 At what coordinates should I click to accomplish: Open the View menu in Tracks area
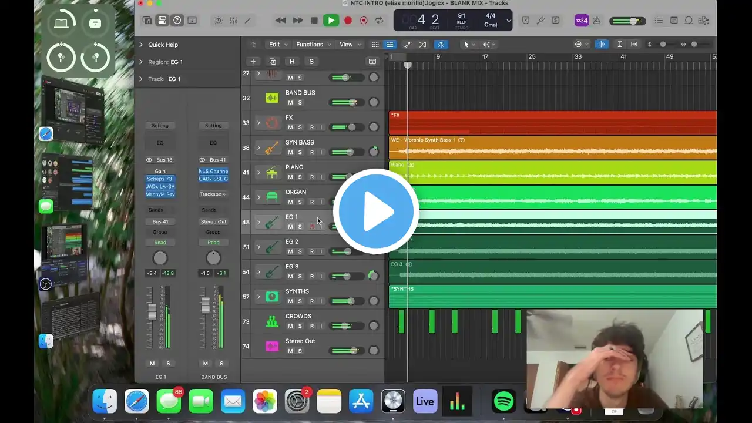click(x=350, y=45)
